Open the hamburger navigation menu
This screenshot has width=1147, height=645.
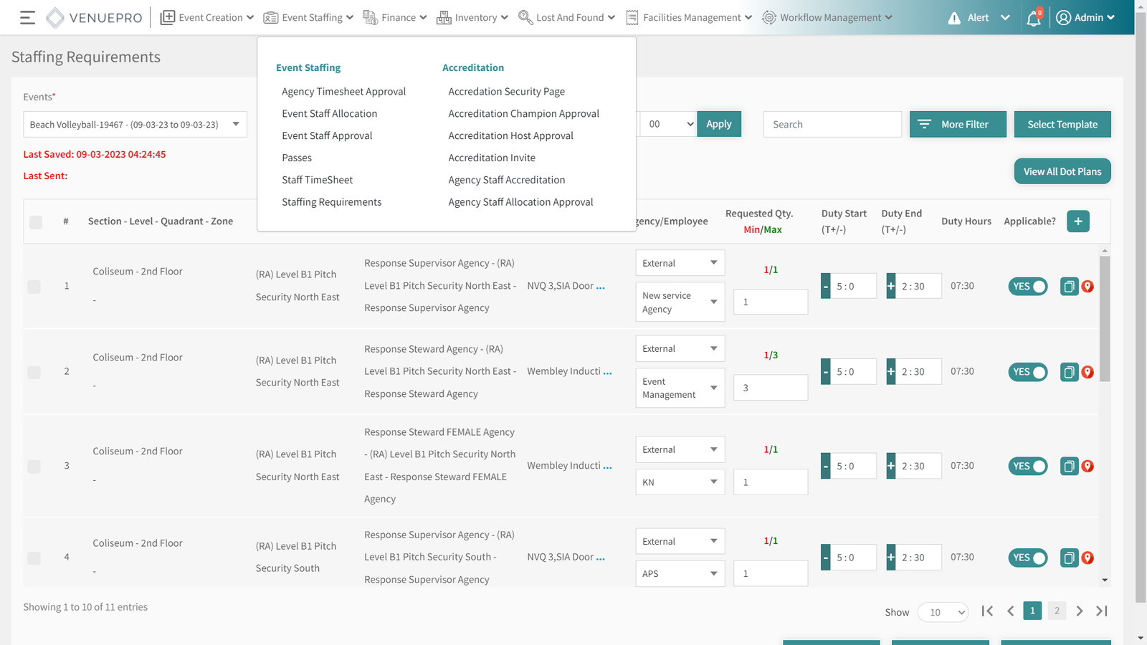point(27,18)
